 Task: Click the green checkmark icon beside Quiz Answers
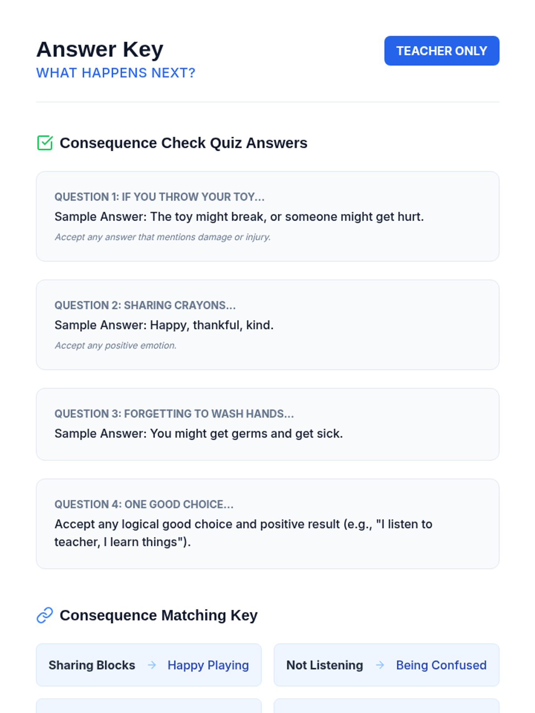[x=45, y=143]
